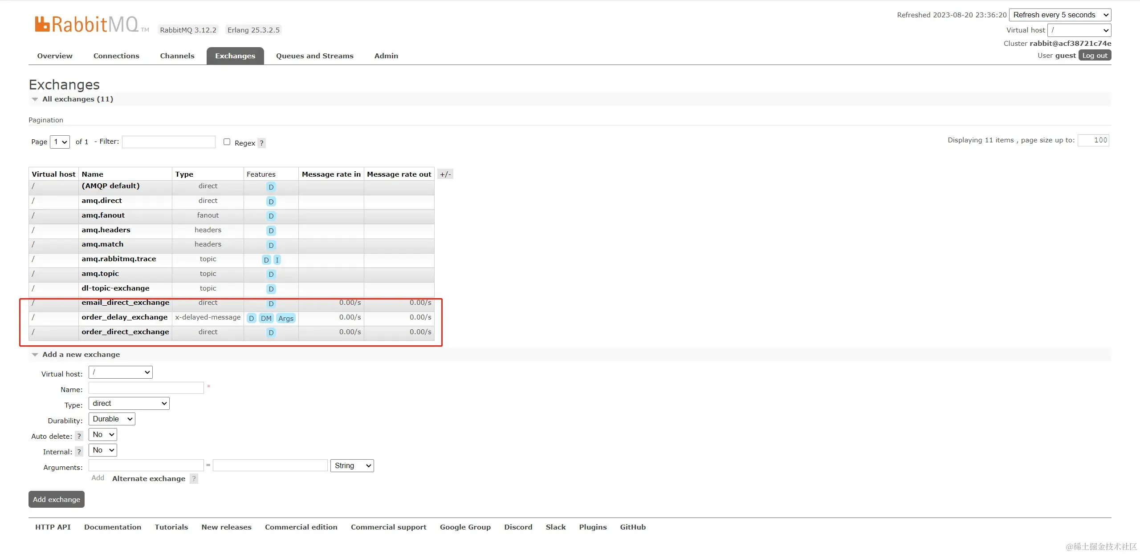
Task: Click the Args badge on order_delay_exchange
Action: tap(285, 318)
